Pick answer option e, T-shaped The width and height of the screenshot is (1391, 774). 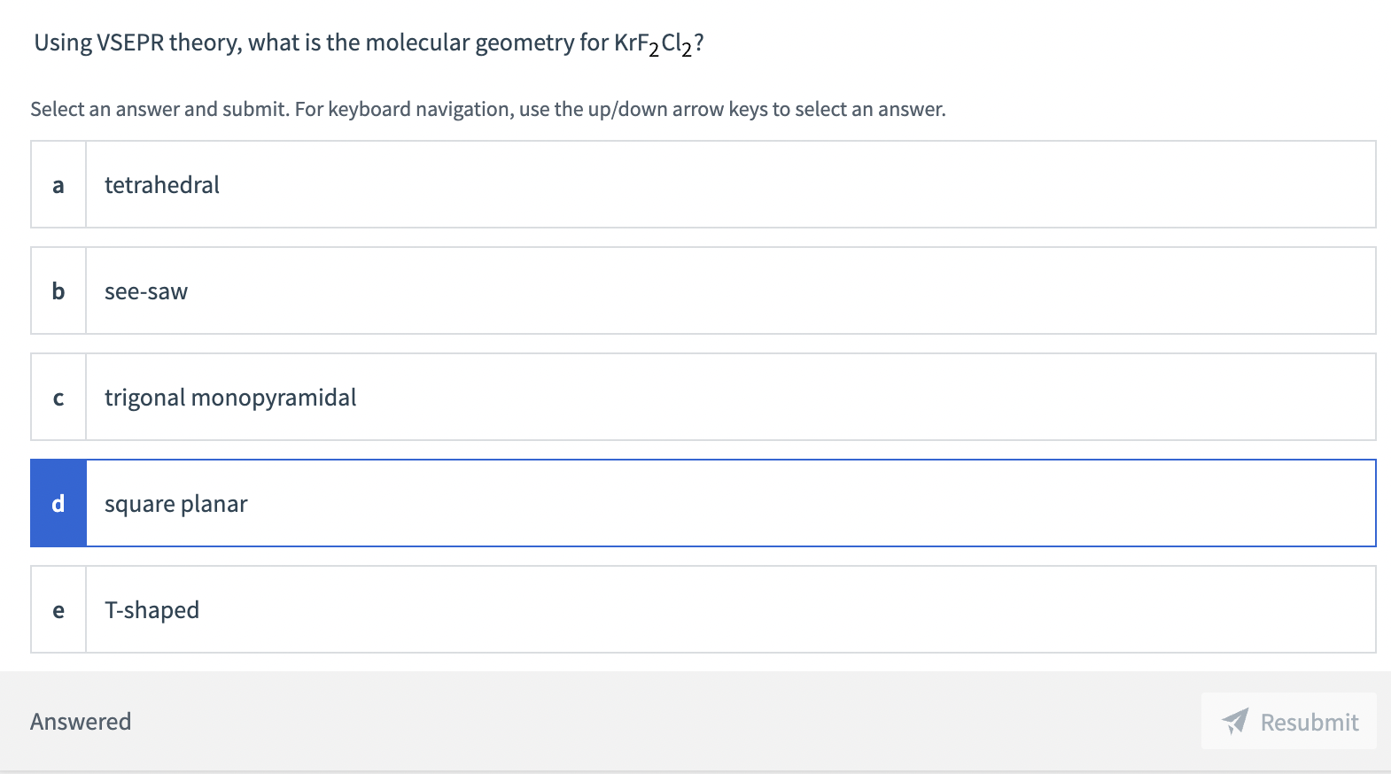[620, 609]
